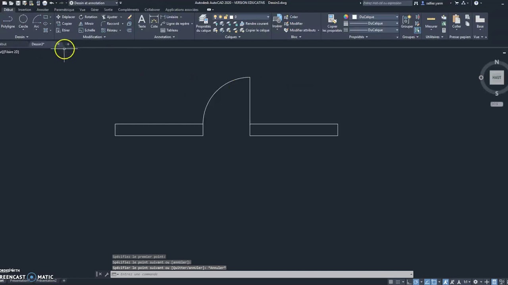Switch to the Paramétrique ribbon tab
The width and height of the screenshot is (508, 285).
64,9
